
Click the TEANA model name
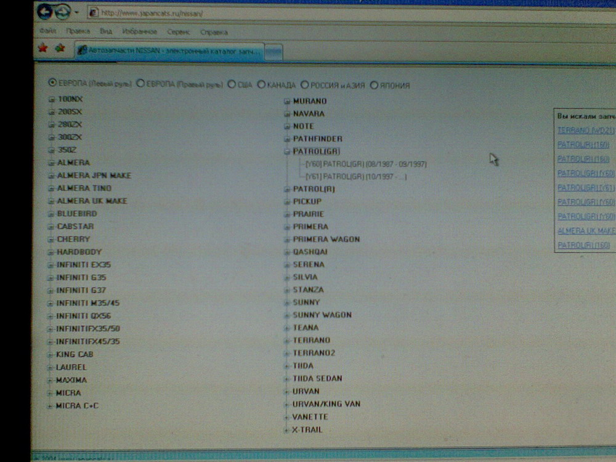click(x=306, y=328)
